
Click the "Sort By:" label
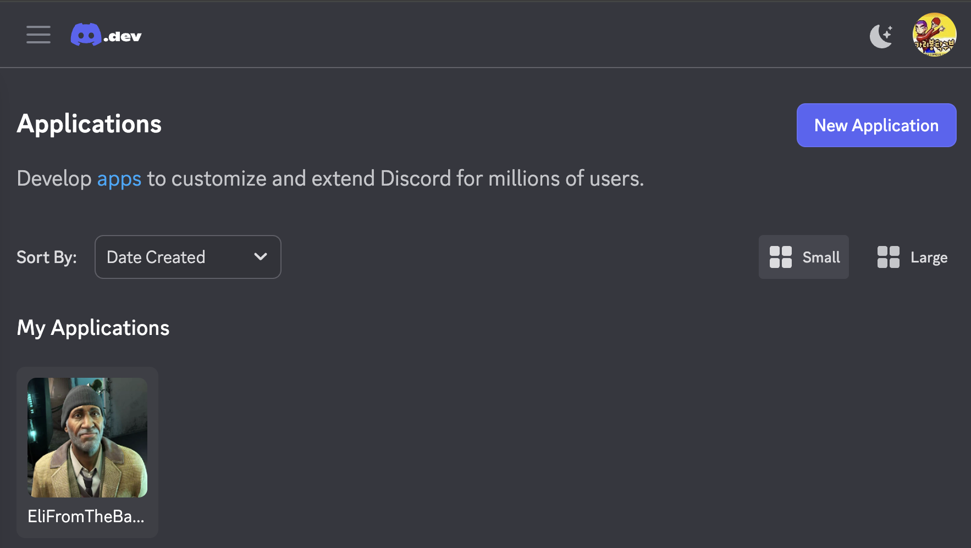click(x=47, y=257)
